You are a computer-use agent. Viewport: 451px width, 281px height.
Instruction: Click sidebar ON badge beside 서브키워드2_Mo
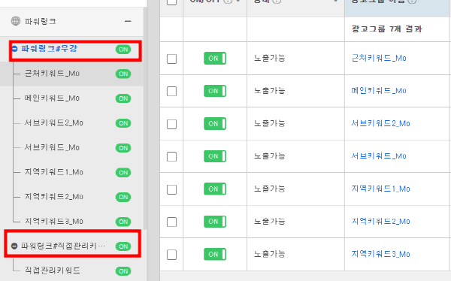(x=123, y=123)
